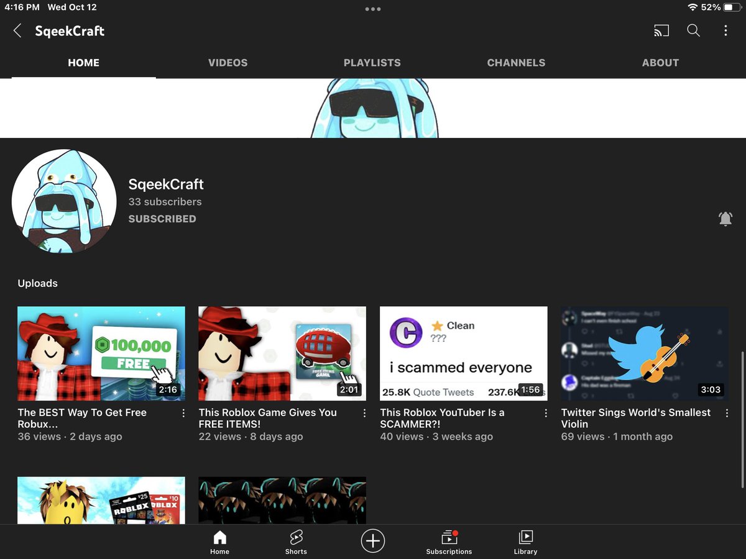Open the Cast to device icon

coord(661,30)
